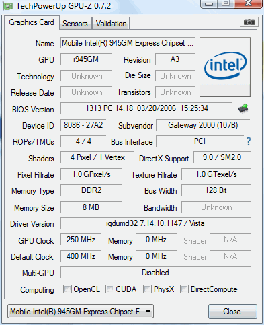The image size is (264, 325).
Task: Click the Memory value in Default Clock row
Action: tap(157, 256)
